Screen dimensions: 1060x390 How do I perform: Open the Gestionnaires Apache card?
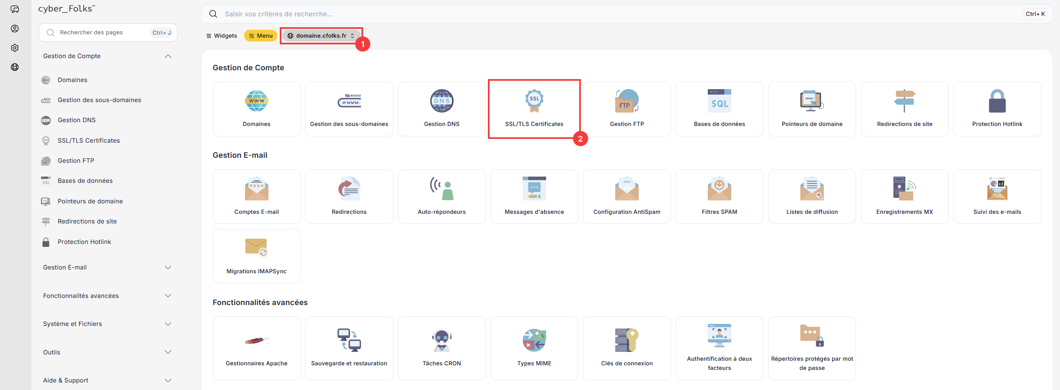(256, 348)
